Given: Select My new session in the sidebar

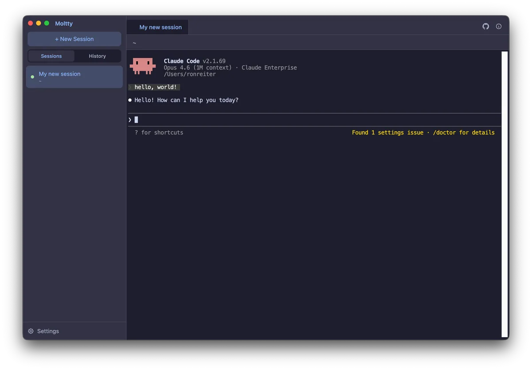Looking at the screenshot, I should pyautogui.click(x=74, y=77).
